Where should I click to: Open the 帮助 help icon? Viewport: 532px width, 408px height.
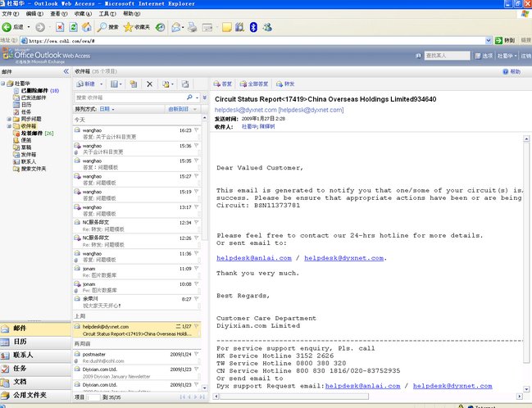point(512,71)
